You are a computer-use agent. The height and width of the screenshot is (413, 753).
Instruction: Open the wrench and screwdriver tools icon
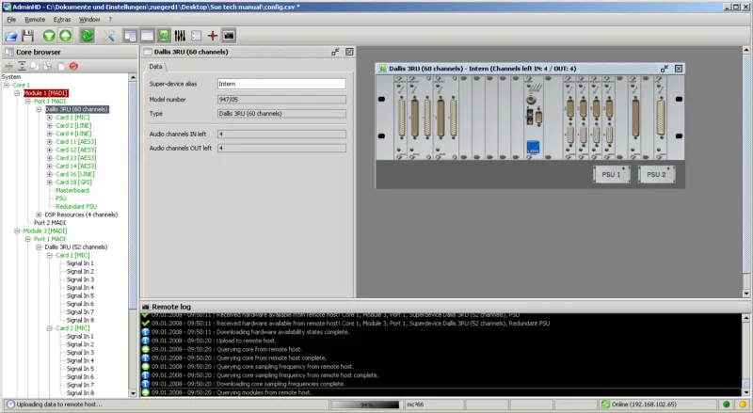click(x=108, y=36)
